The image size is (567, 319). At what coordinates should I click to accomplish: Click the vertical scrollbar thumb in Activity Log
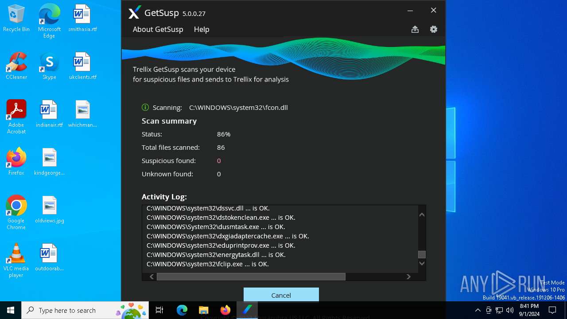pos(422,254)
